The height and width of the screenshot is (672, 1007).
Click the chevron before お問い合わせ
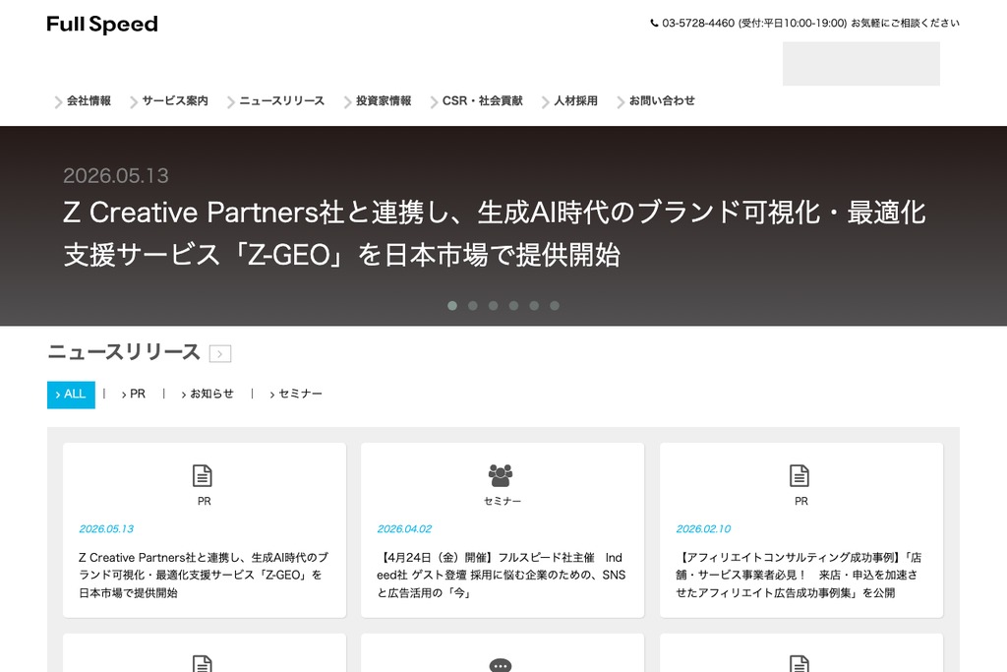tap(621, 101)
